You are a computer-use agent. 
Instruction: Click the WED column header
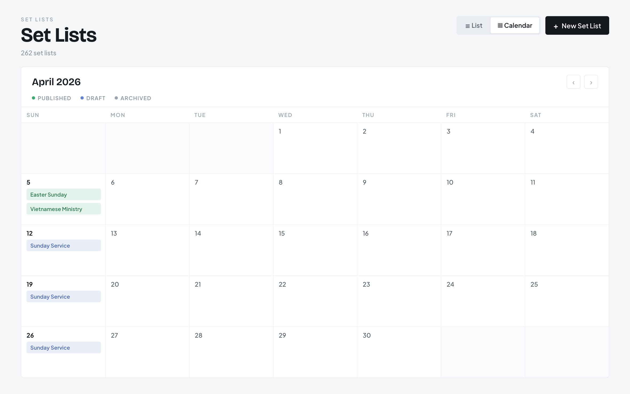pyautogui.click(x=285, y=115)
